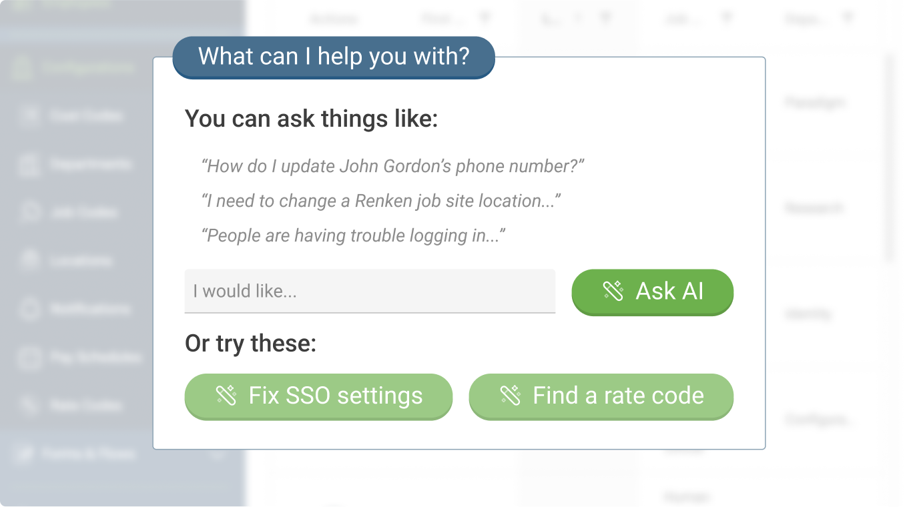Choose the Fix SSO settings suggestion
This screenshot has height=507, width=919.
(318, 396)
